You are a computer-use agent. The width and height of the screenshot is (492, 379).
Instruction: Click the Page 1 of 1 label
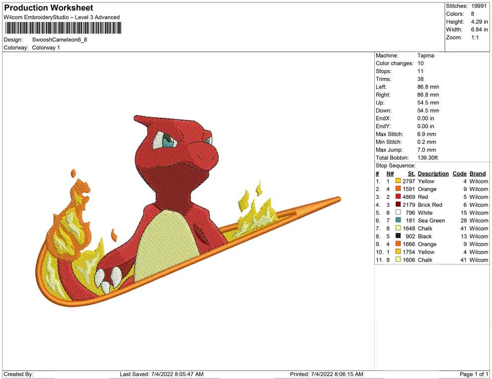click(474, 374)
